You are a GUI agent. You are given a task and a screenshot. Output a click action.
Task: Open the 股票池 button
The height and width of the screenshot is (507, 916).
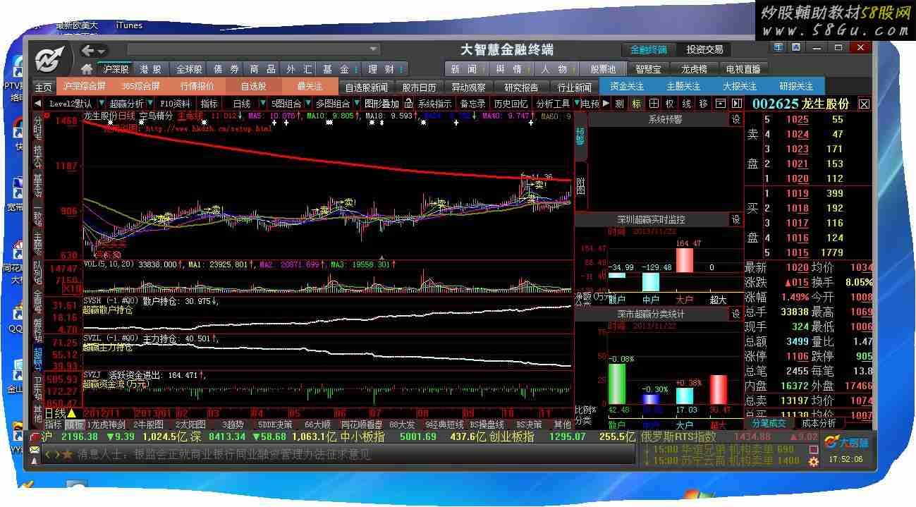603,69
